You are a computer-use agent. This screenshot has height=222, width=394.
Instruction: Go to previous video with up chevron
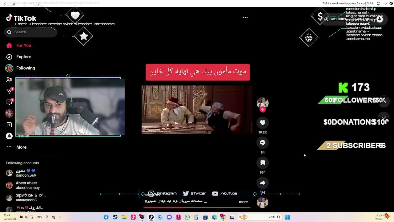point(384,101)
